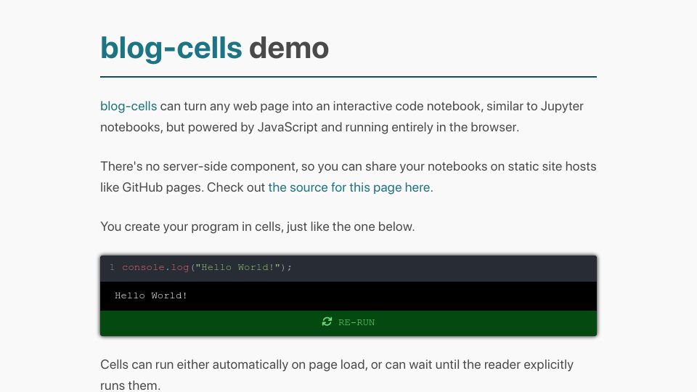697x392 pixels.
Task: Click the refresh icon beside RE-RUN
Action: click(327, 322)
